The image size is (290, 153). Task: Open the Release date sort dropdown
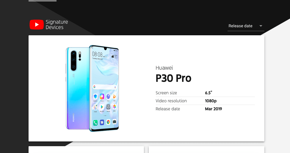click(x=246, y=26)
